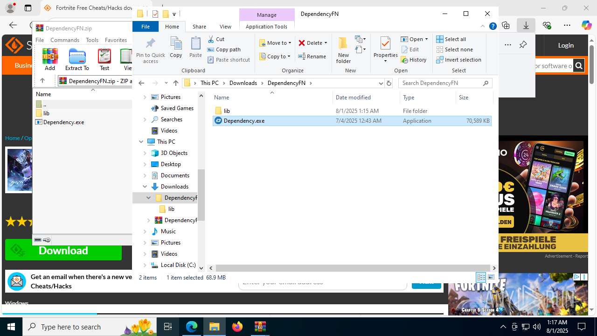Open browser Downloads toolbar icon

pyautogui.click(x=526, y=25)
